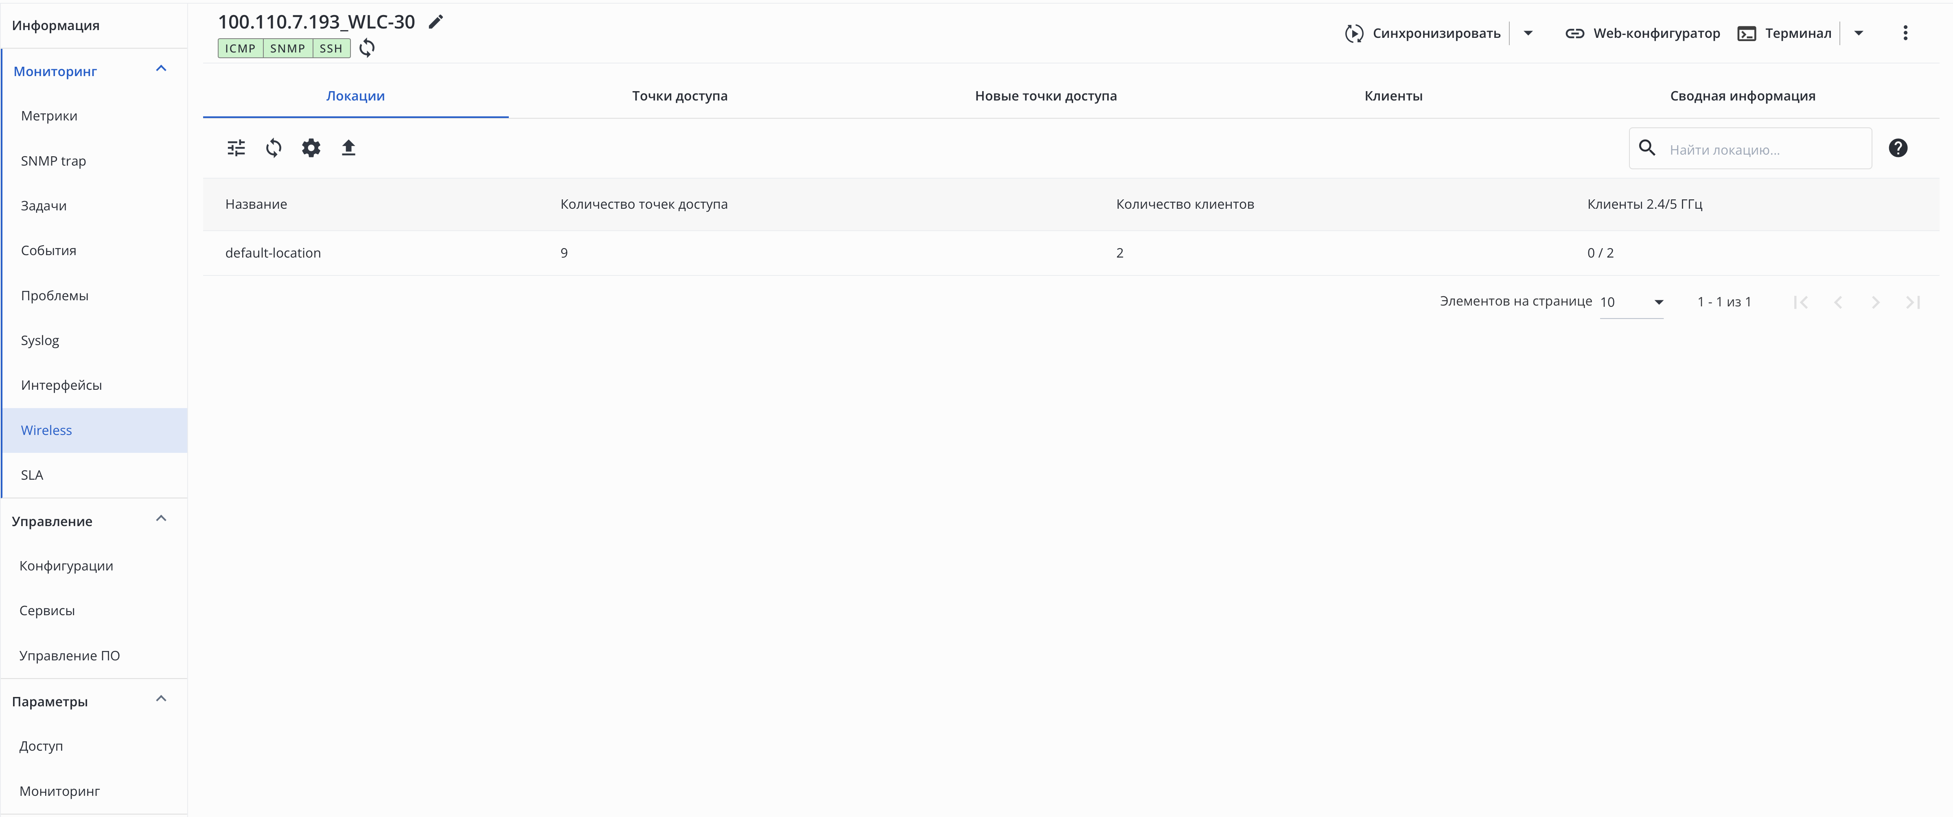Screen dimensions: 1953x817
Task: Refresh the locations table
Action: click(x=274, y=149)
